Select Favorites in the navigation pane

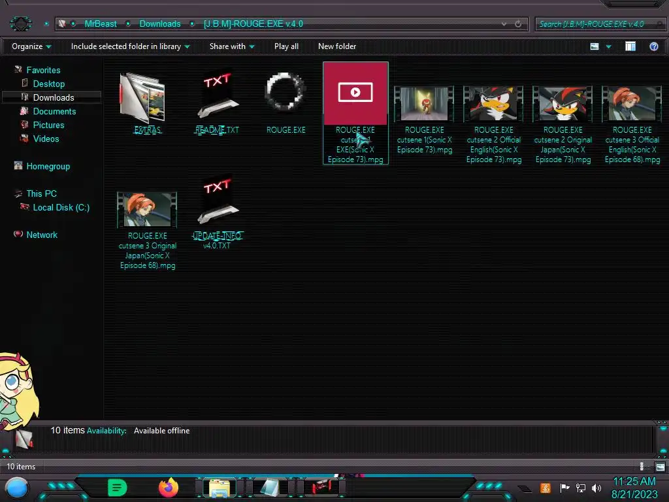[43, 70]
